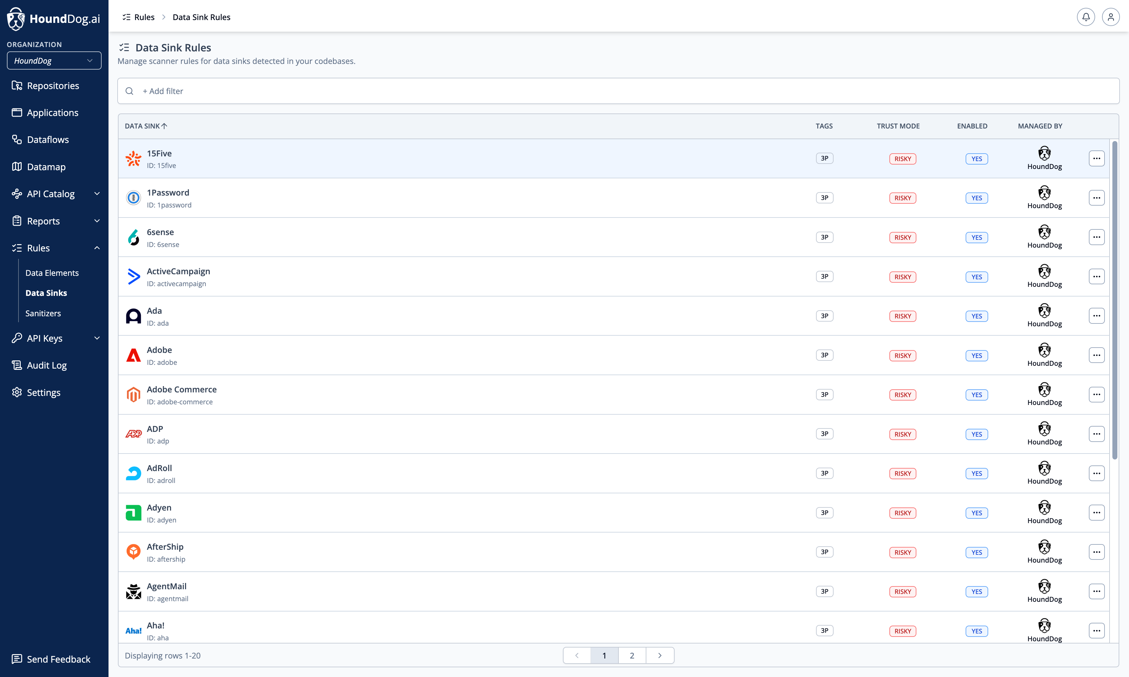Viewport: 1129px width, 677px height.
Task: Click previous page arrow
Action: tap(577, 656)
